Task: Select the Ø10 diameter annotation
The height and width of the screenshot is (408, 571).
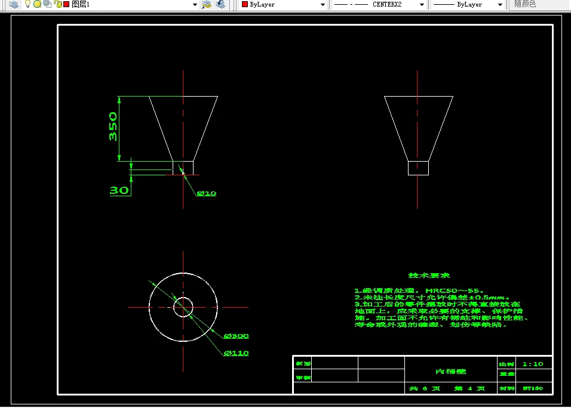Action: tap(207, 193)
